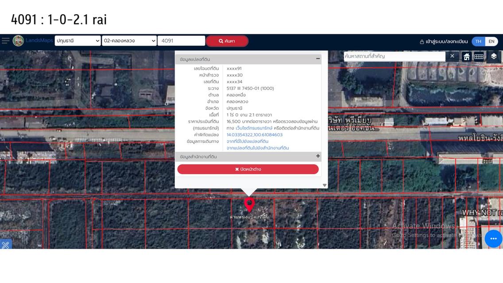
Task: Click the red parcel location pin
Action: click(249, 205)
